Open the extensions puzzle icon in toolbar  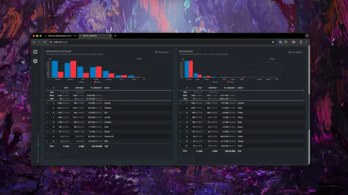coord(293,42)
